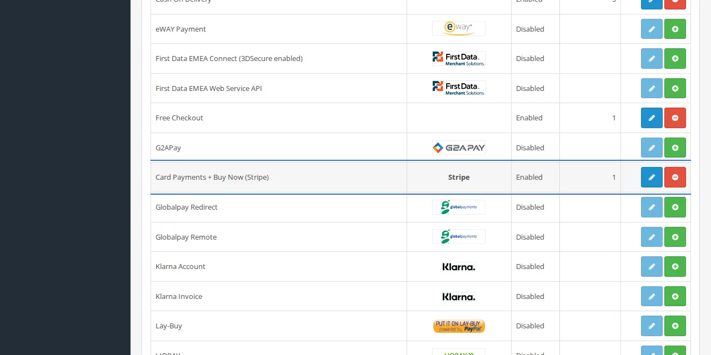Edit First Data EMEA Web Service API
711x355 pixels.
pos(652,88)
